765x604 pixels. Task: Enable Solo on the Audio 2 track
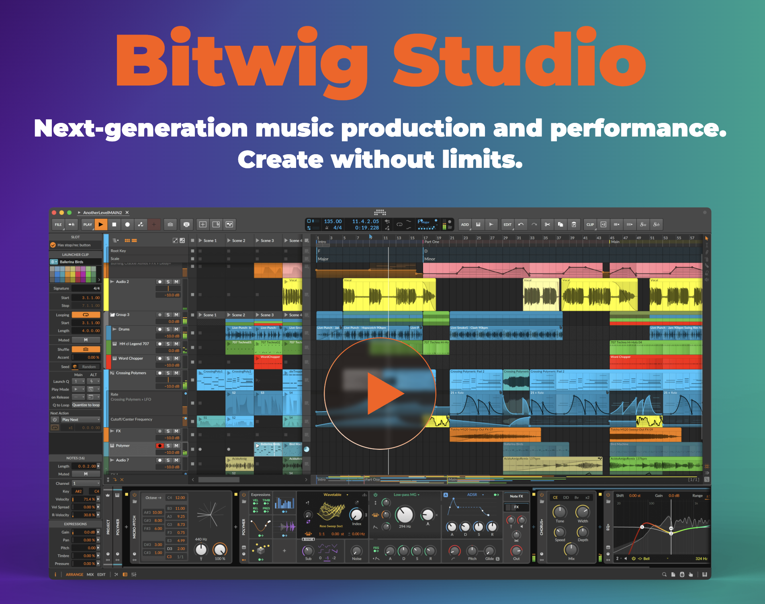pos(168,282)
